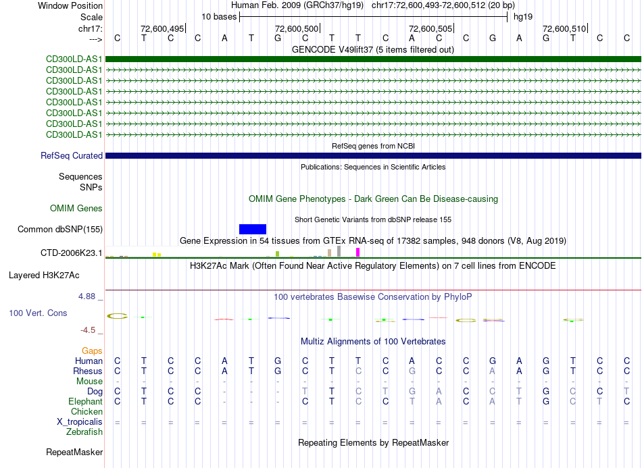642x468 pixels.
Task: Open Short Genetic Variants from dbSNP release 155 title
Action: 373,219
